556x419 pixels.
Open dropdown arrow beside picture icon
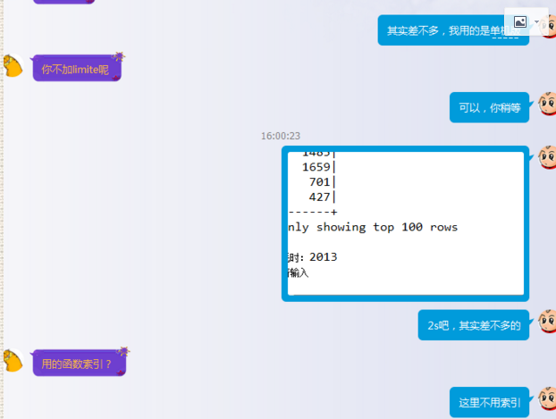536,22
